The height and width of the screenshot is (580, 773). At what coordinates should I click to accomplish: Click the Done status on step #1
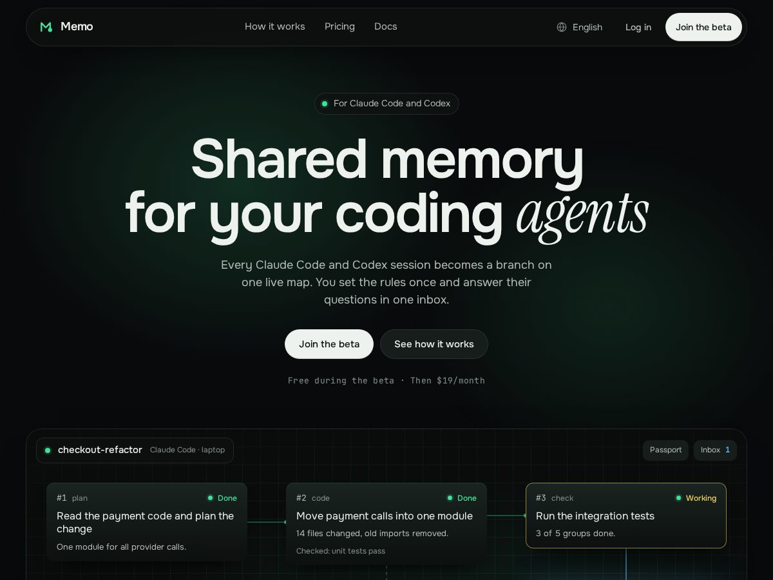pos(222,498)
